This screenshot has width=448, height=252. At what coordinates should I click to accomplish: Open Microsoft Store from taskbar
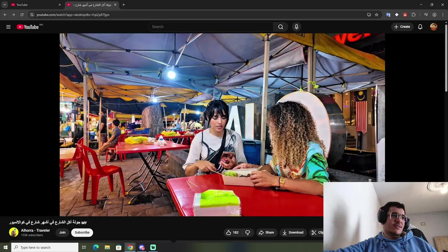click(x=119, y=247)
